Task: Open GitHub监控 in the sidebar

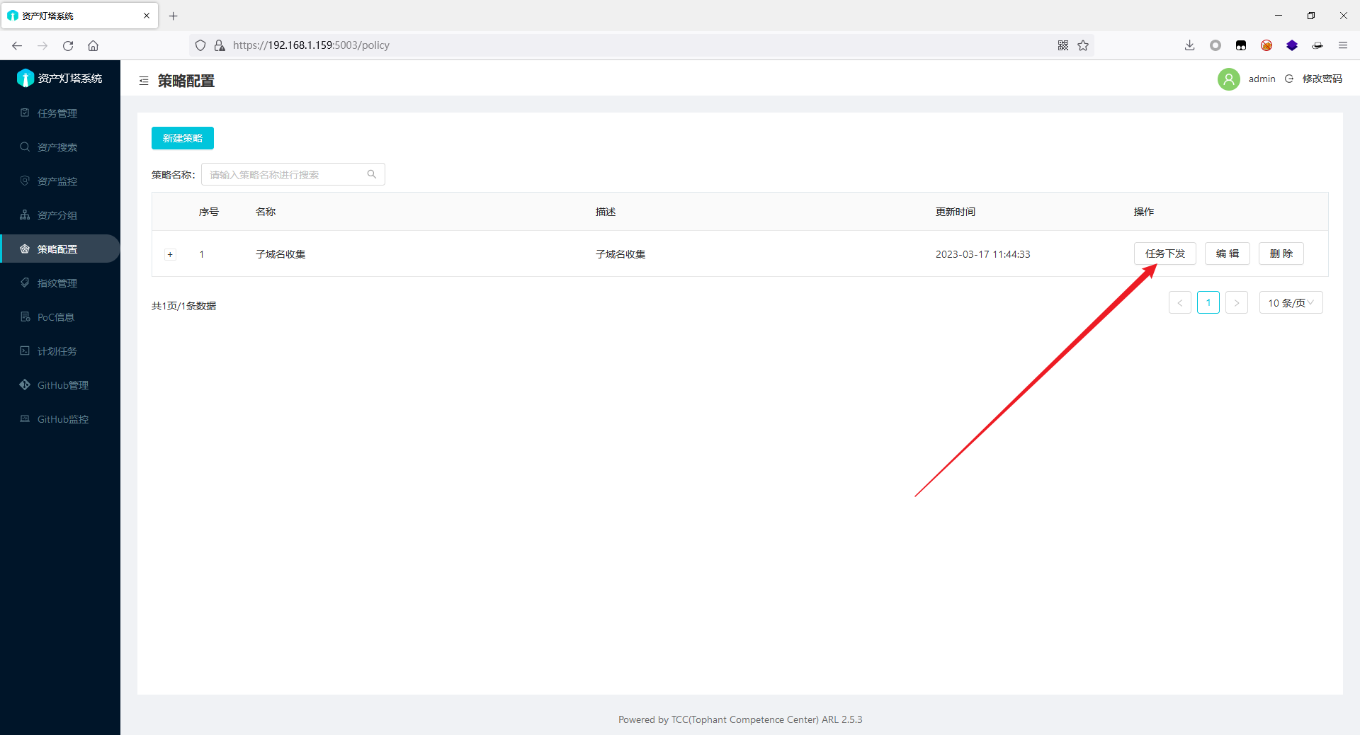Action: pyautogui.click(x=59, y=419)
